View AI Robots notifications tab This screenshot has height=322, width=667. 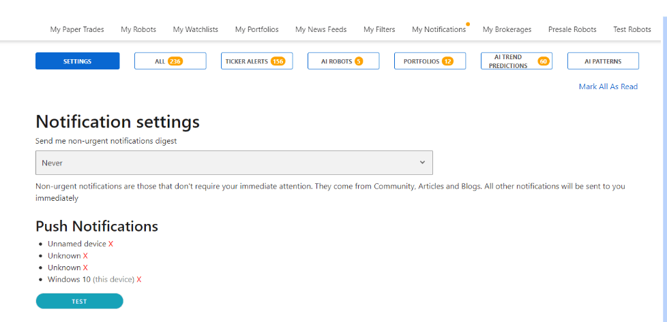click(343, 61)
